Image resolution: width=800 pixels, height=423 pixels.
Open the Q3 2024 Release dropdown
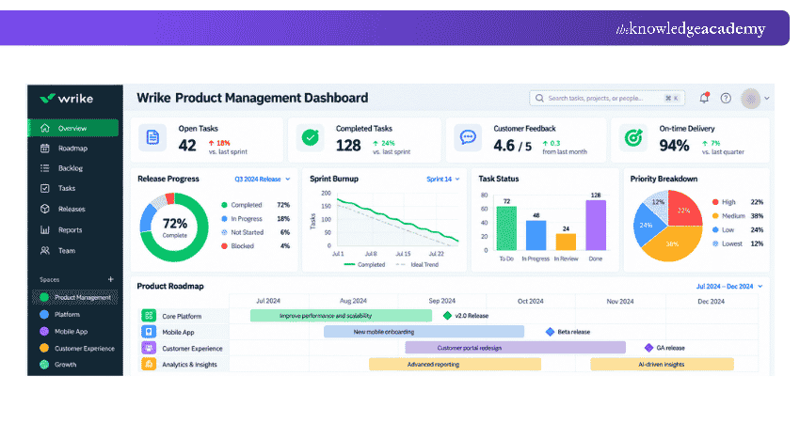[263, 180]
